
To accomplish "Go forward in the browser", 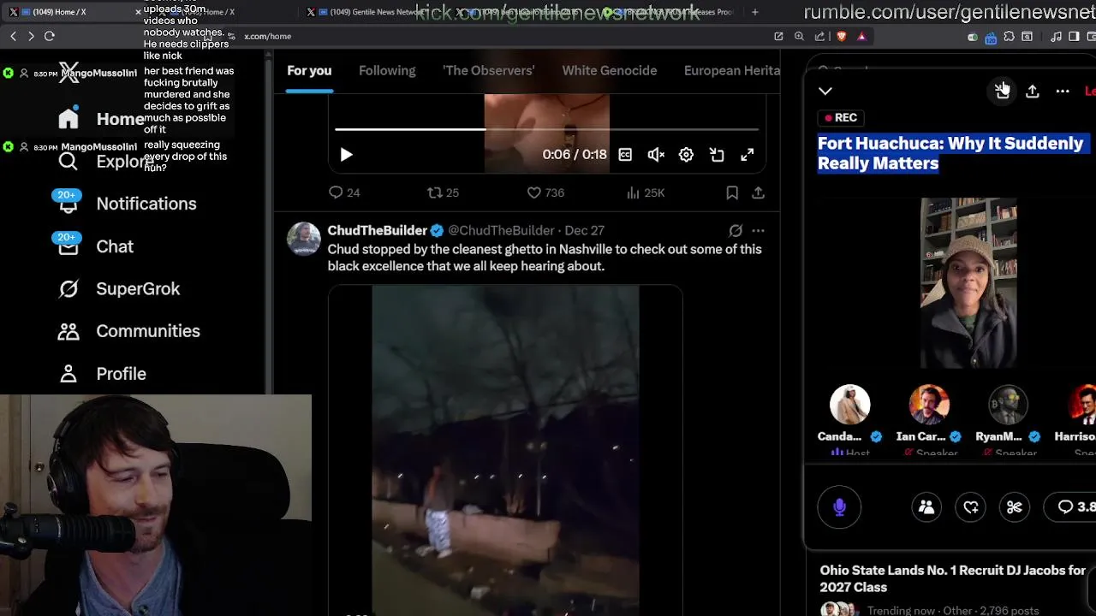I will pos(31,36).
